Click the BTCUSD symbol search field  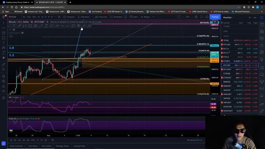13,17
